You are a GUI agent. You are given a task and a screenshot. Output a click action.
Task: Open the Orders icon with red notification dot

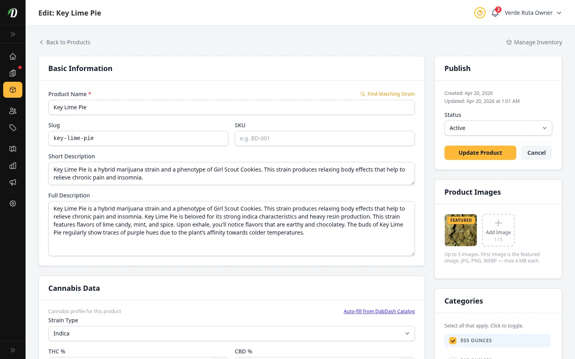(13, 73)
